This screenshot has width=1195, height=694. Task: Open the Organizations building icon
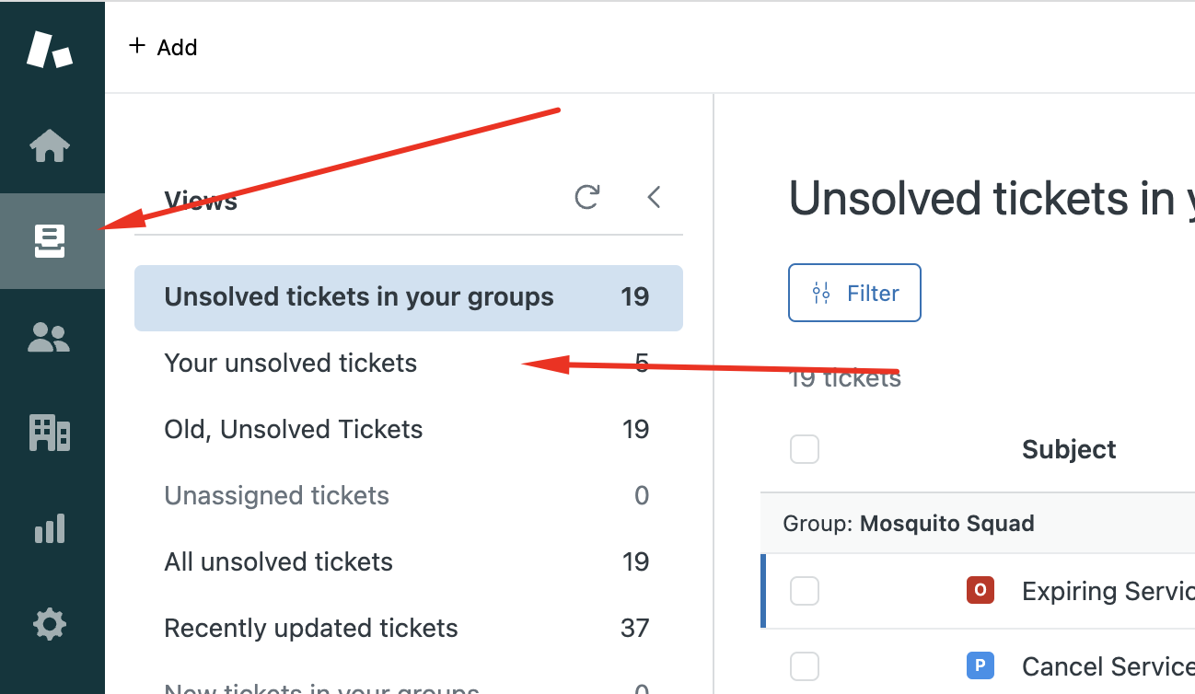[50, 433]
